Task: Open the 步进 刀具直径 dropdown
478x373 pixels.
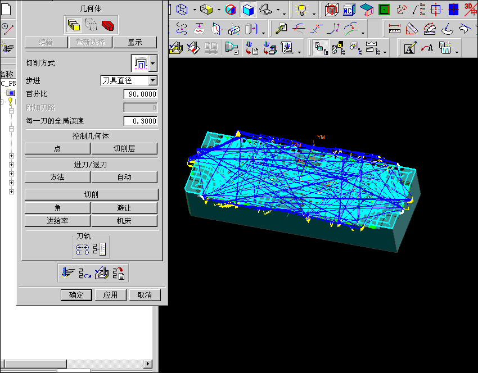Action: [152, 81]
